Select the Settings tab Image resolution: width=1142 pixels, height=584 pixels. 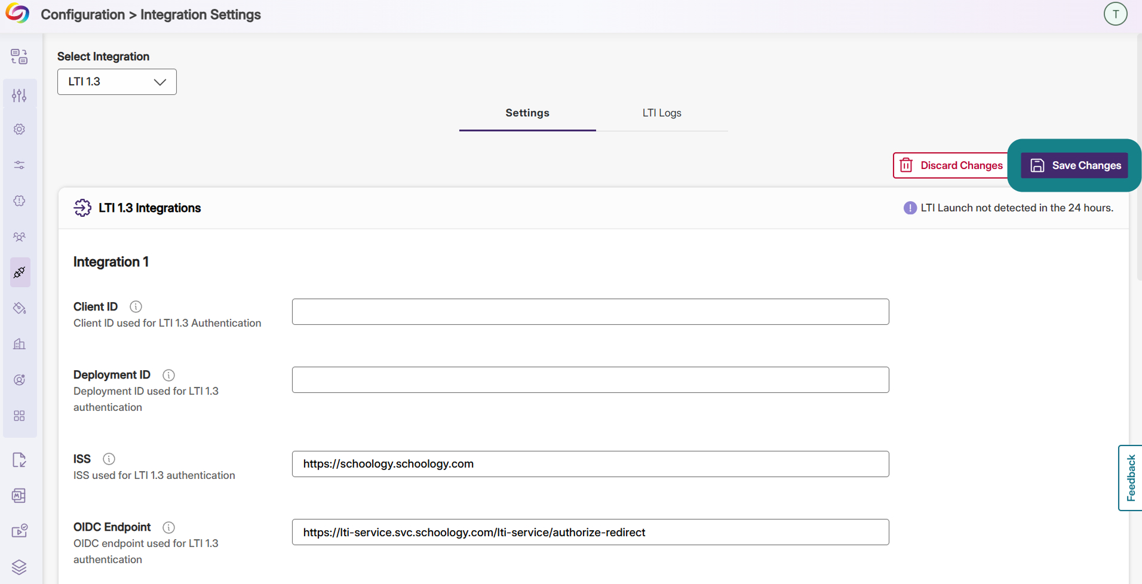pyautogui.click(x=527, y=113)
